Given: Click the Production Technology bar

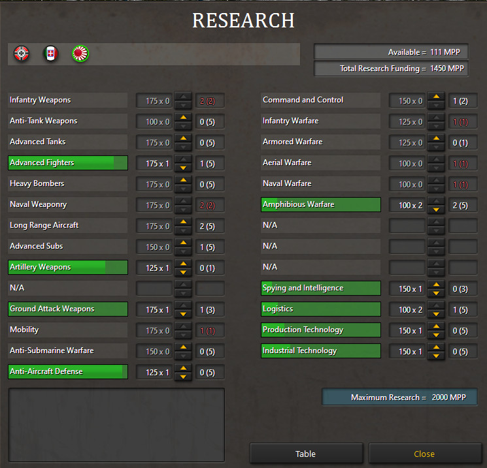Looking at the screenshot, I should (321, 330).
